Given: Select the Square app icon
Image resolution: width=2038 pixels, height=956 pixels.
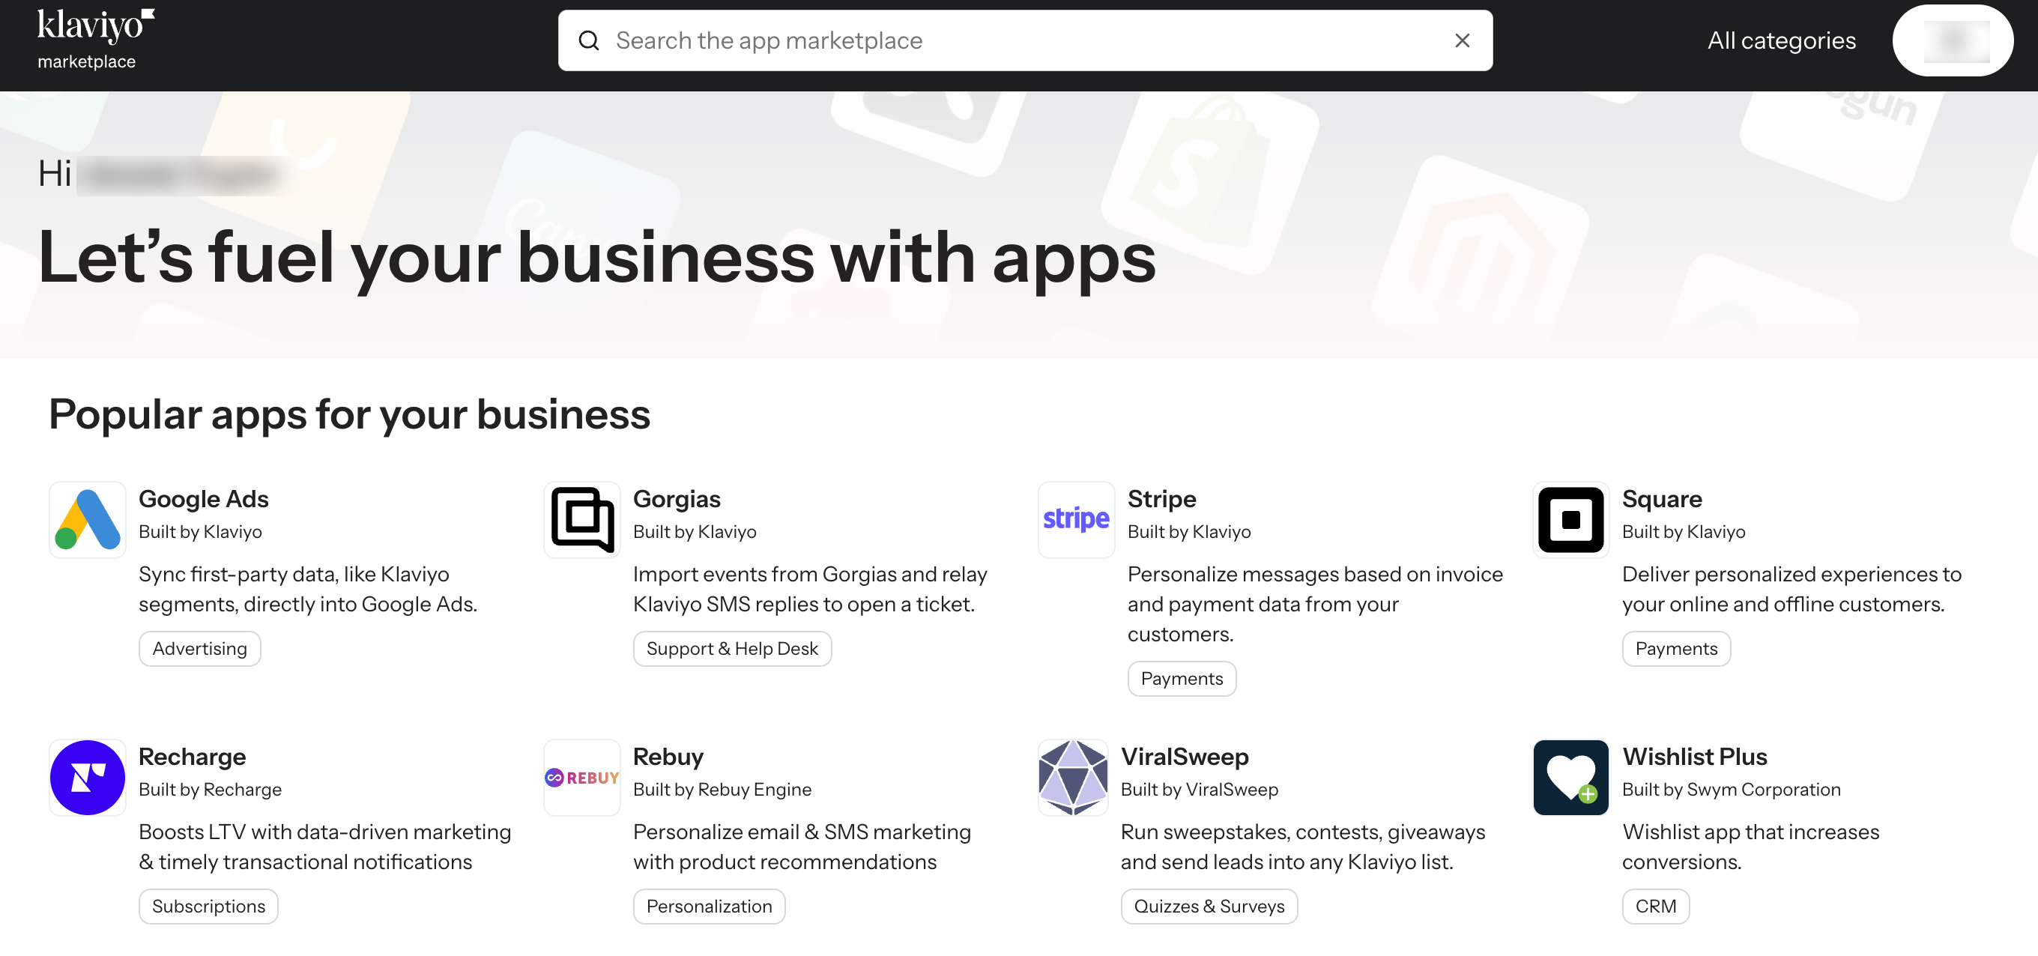Looking at the screenshot, I should click(x=1570, y=519).
